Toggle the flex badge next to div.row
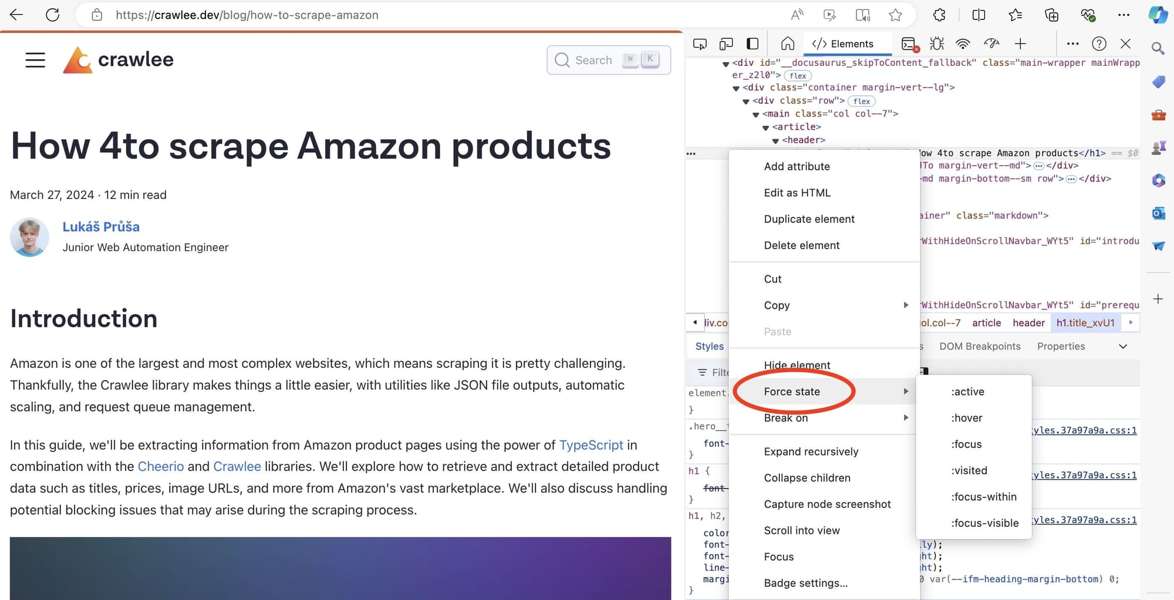 coord(861,101)
